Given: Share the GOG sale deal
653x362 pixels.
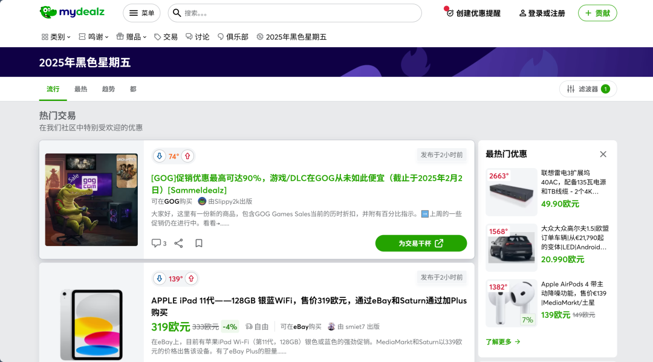Looking at the screenshot, I should coord(178,243).
